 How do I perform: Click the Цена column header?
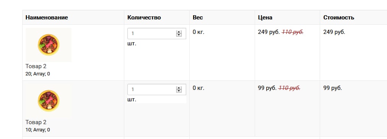(265, 18)
